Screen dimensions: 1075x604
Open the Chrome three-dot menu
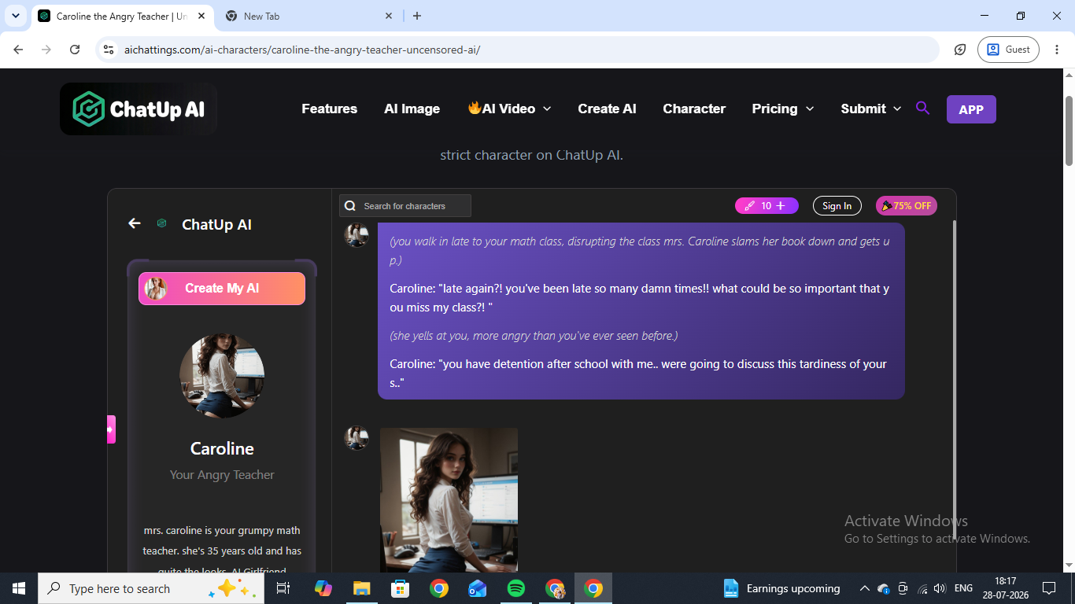pyautogui.click(x=1056, y=50)
